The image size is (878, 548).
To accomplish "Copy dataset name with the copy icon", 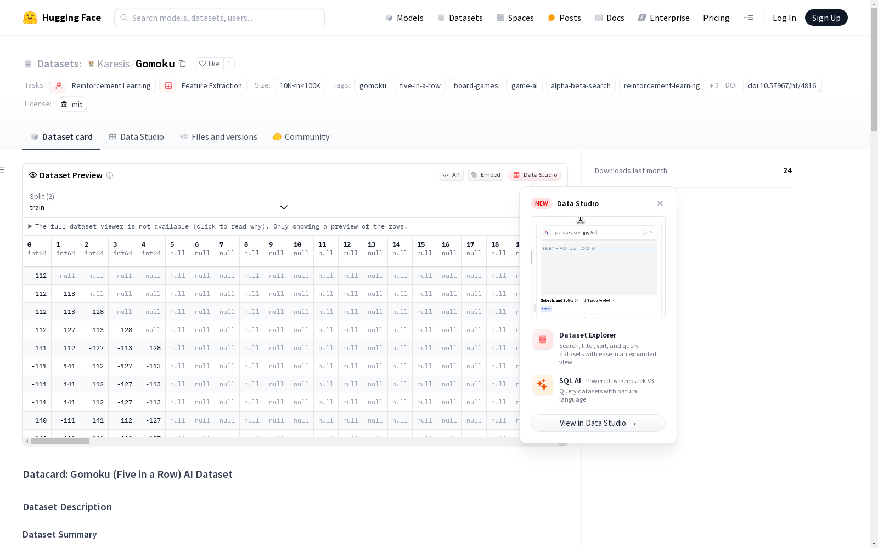I will pyautogui.click(x=182, y=64).
